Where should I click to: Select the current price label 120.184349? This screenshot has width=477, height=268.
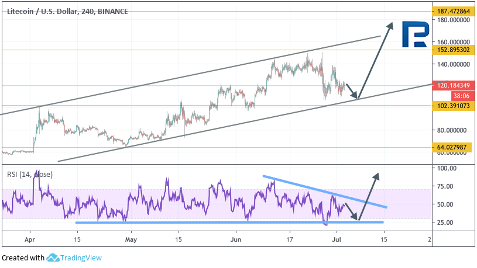tap(453, 85)
